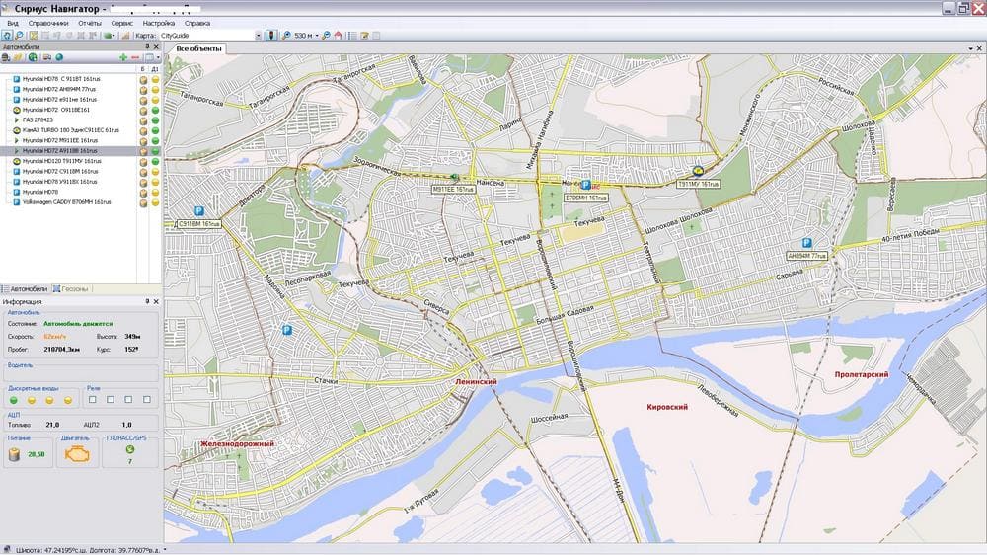Click the engine status icon
Image resolution: width=987 pixels, height=555 pixels.
tap(76, 453)
